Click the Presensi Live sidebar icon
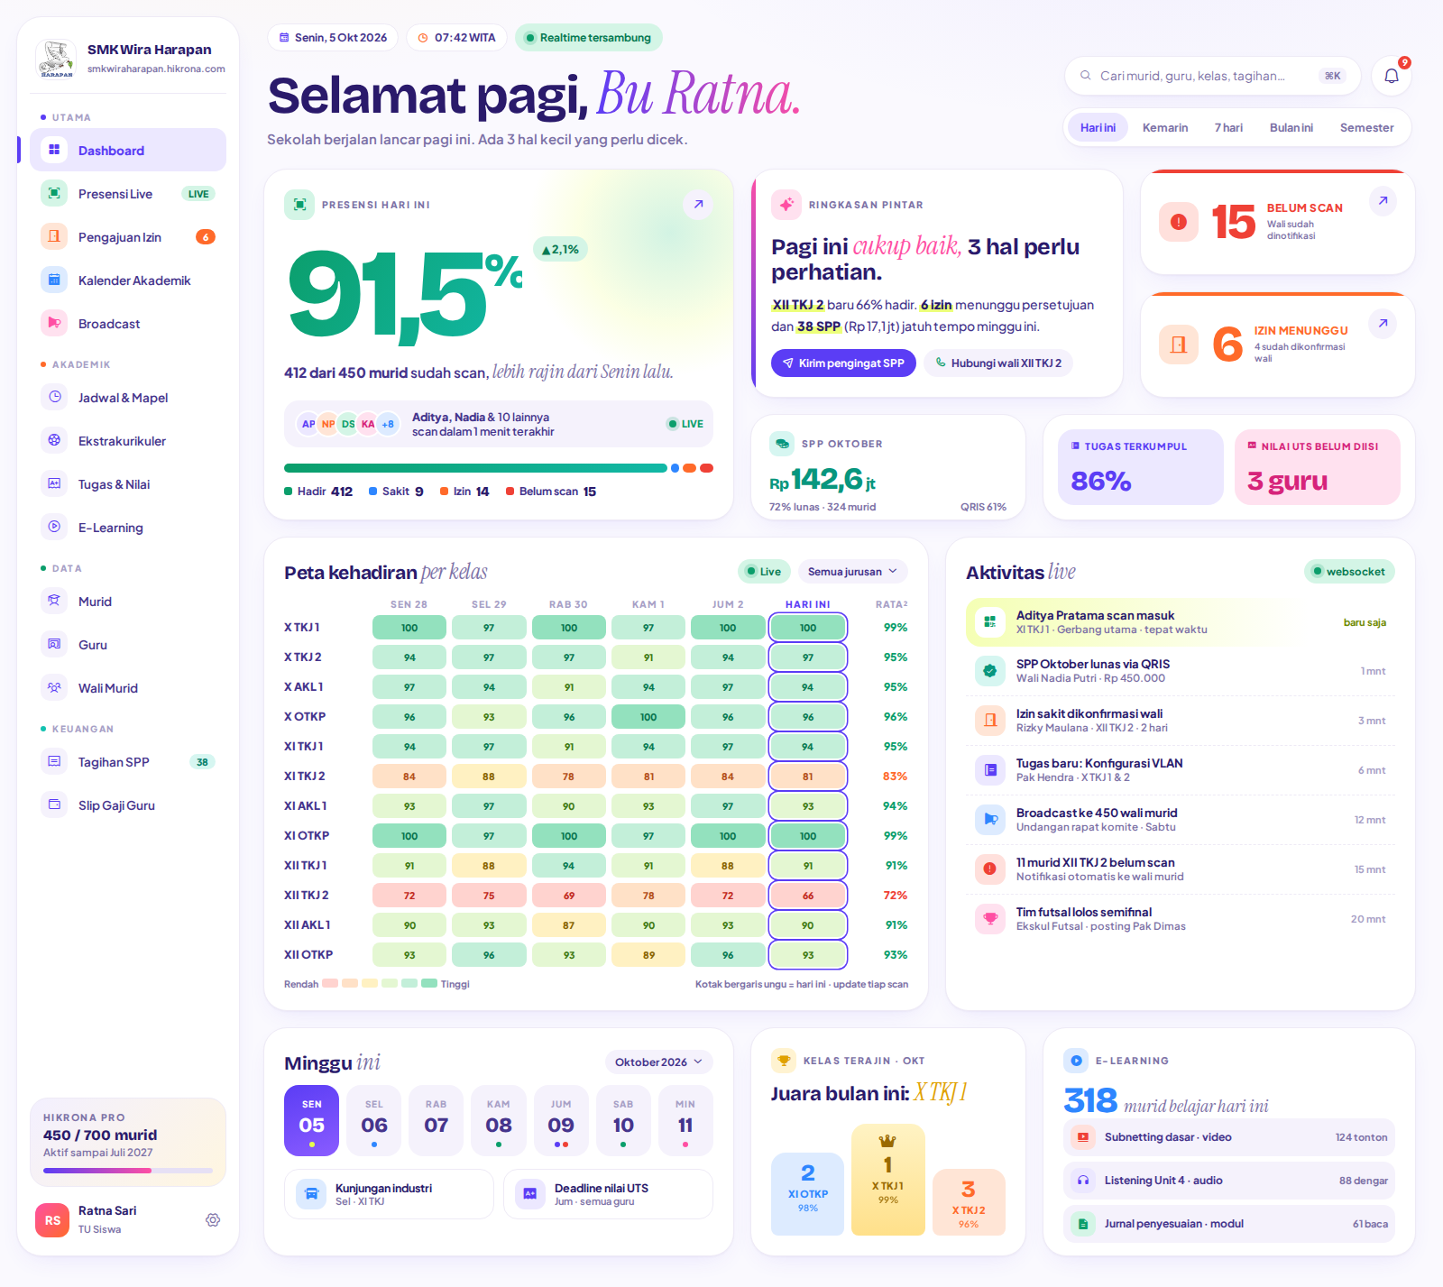The image size is (1443, 1287). pyautogui.click(x=54, y=193)
